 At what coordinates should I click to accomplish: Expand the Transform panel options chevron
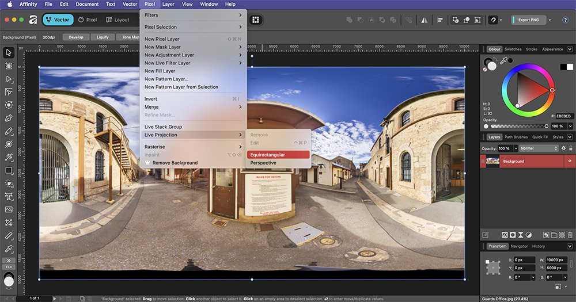tap(570, 246)
